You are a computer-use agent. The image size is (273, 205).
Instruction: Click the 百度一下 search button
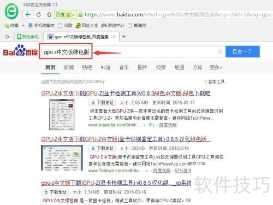[242, 51]
